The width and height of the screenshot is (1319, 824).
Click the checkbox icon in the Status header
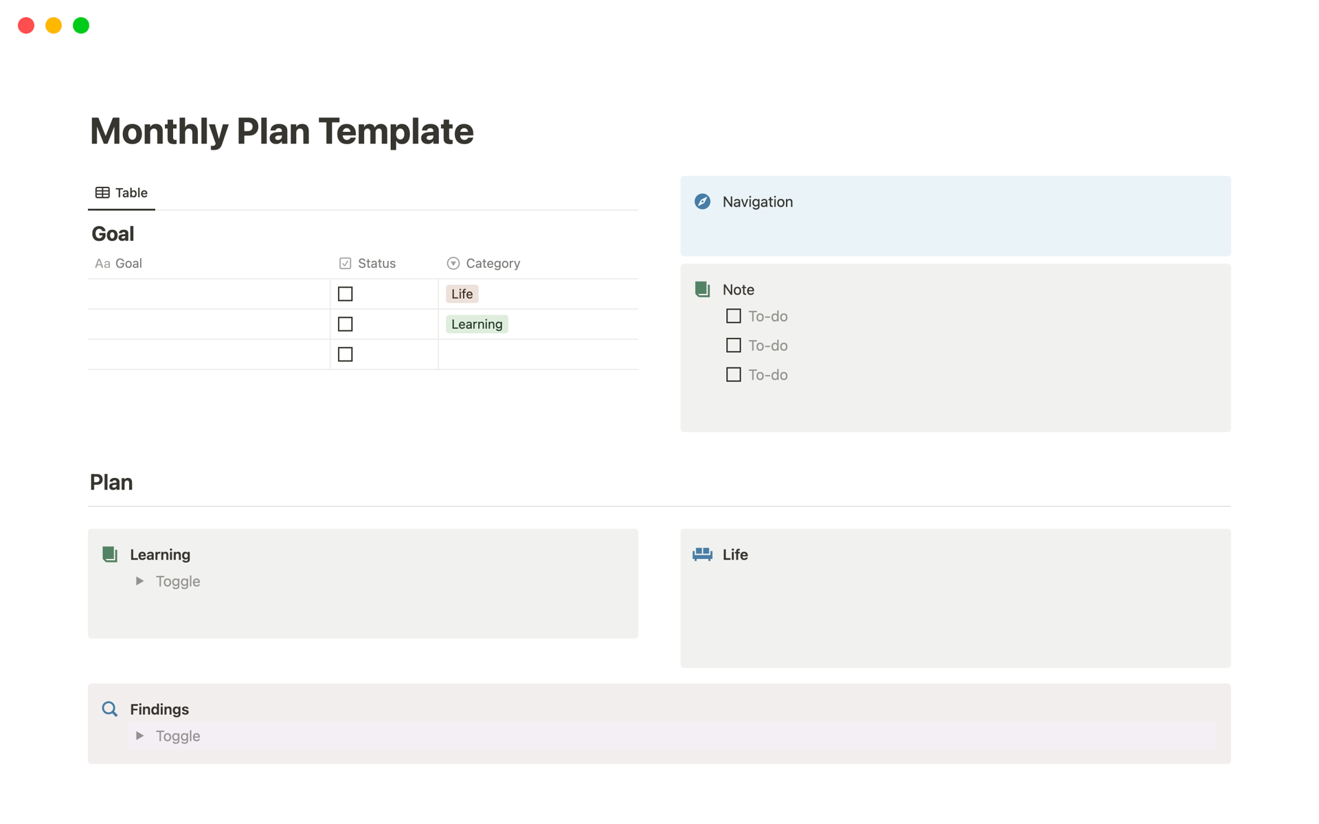[344, 263]
